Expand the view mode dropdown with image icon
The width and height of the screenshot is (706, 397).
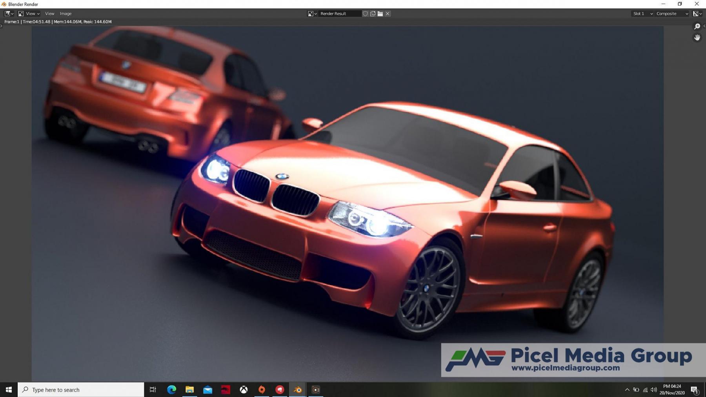(x=29, y=14)
